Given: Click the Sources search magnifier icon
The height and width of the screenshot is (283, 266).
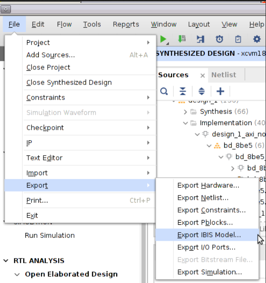Looking at the screenshot, I should click(x=164, y=91).
